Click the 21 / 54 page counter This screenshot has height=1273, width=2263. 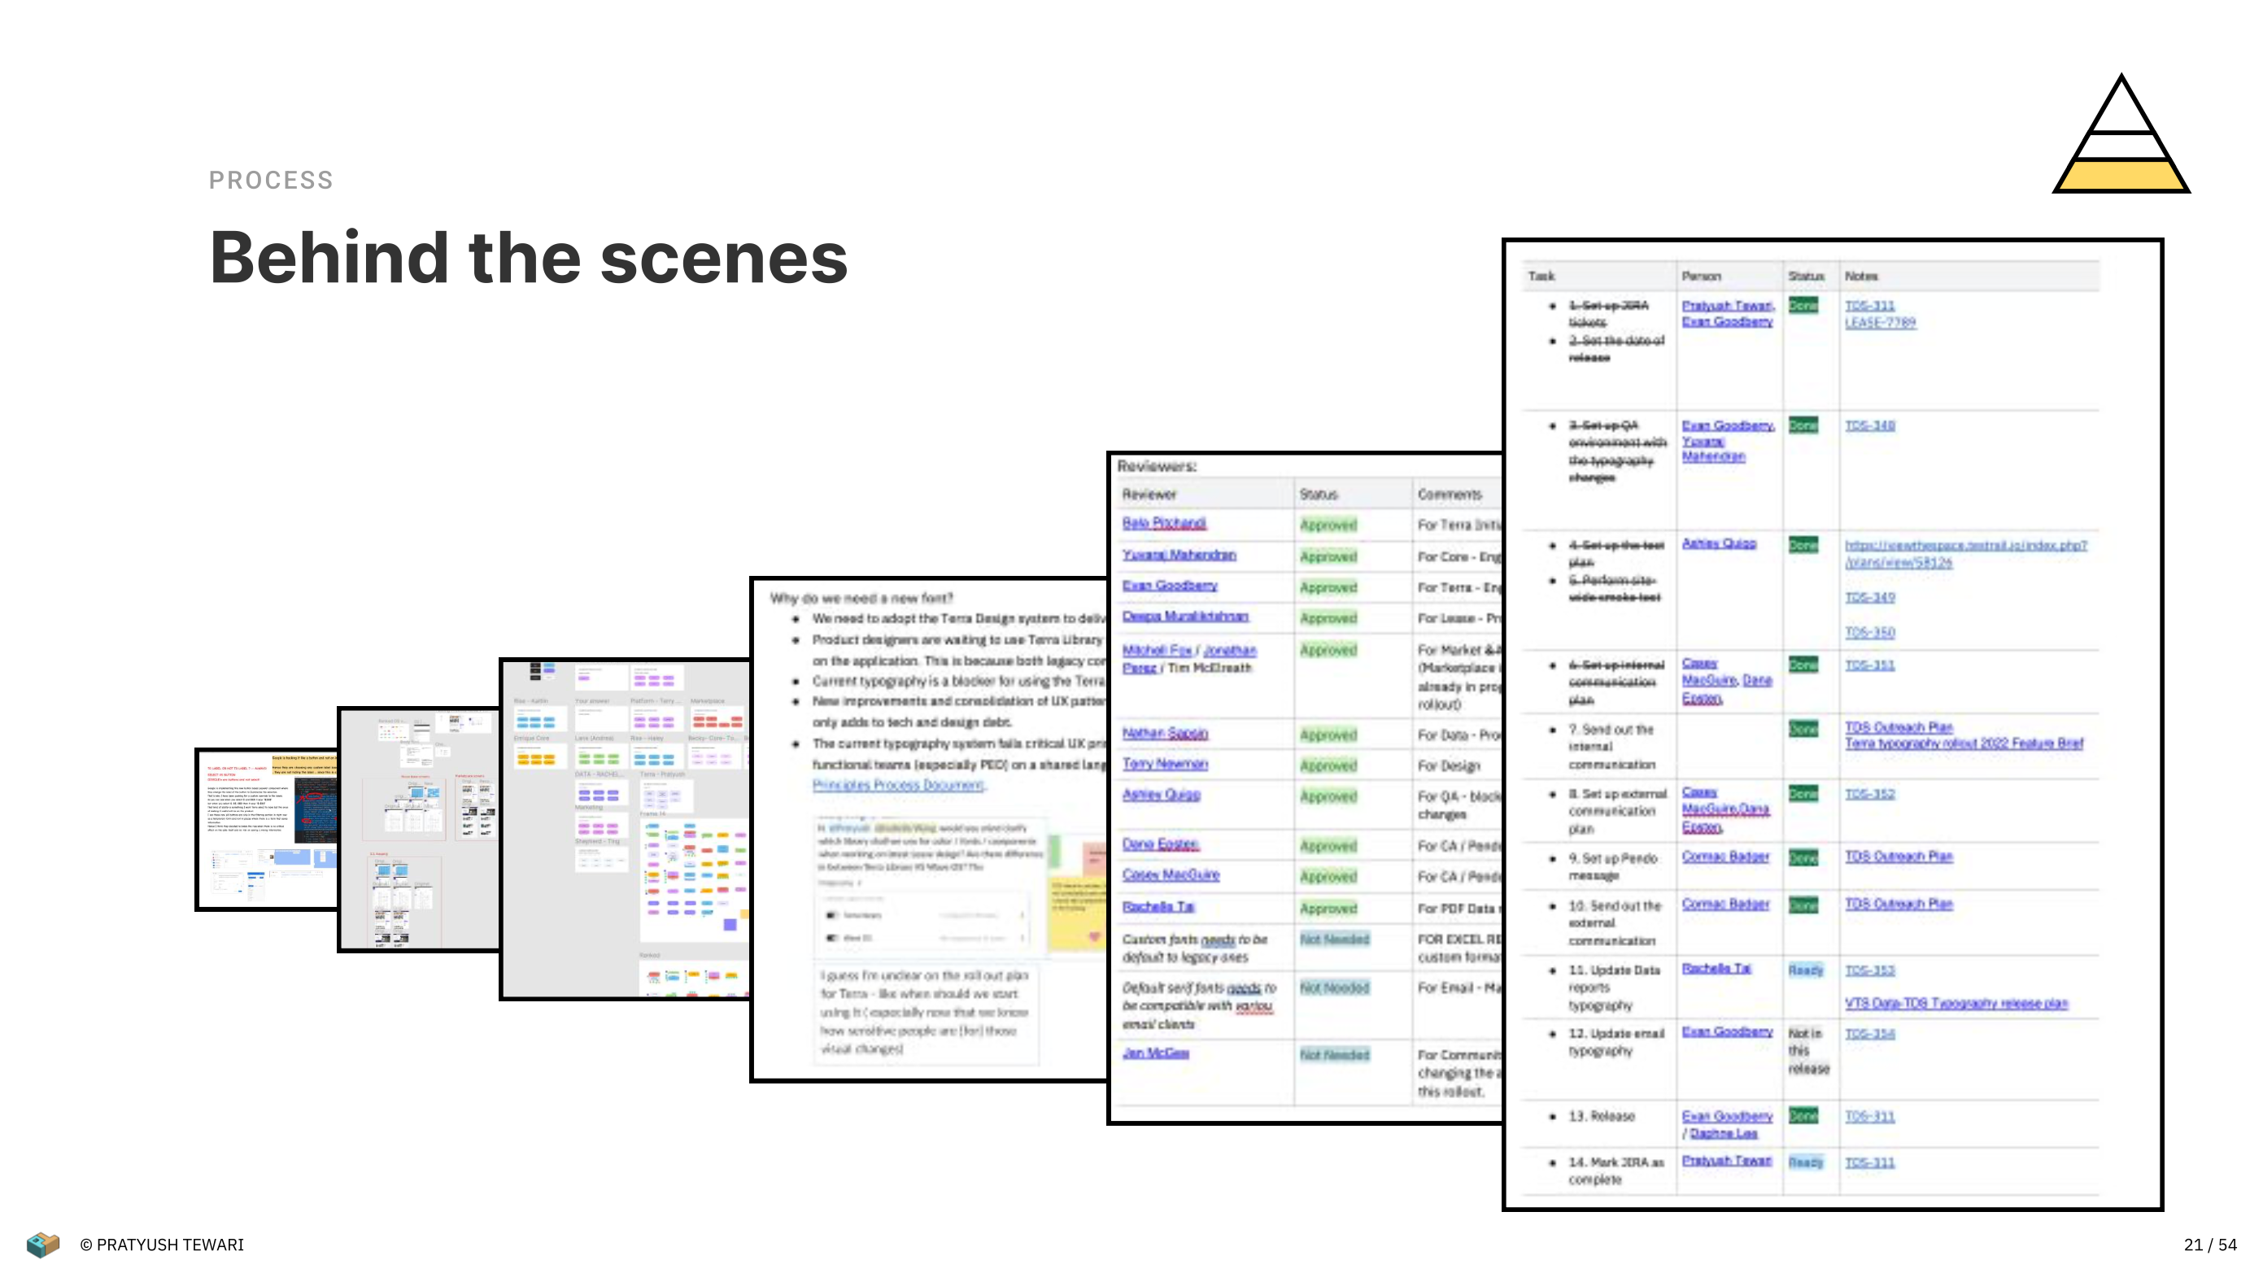click(x=2209, y=1245)
